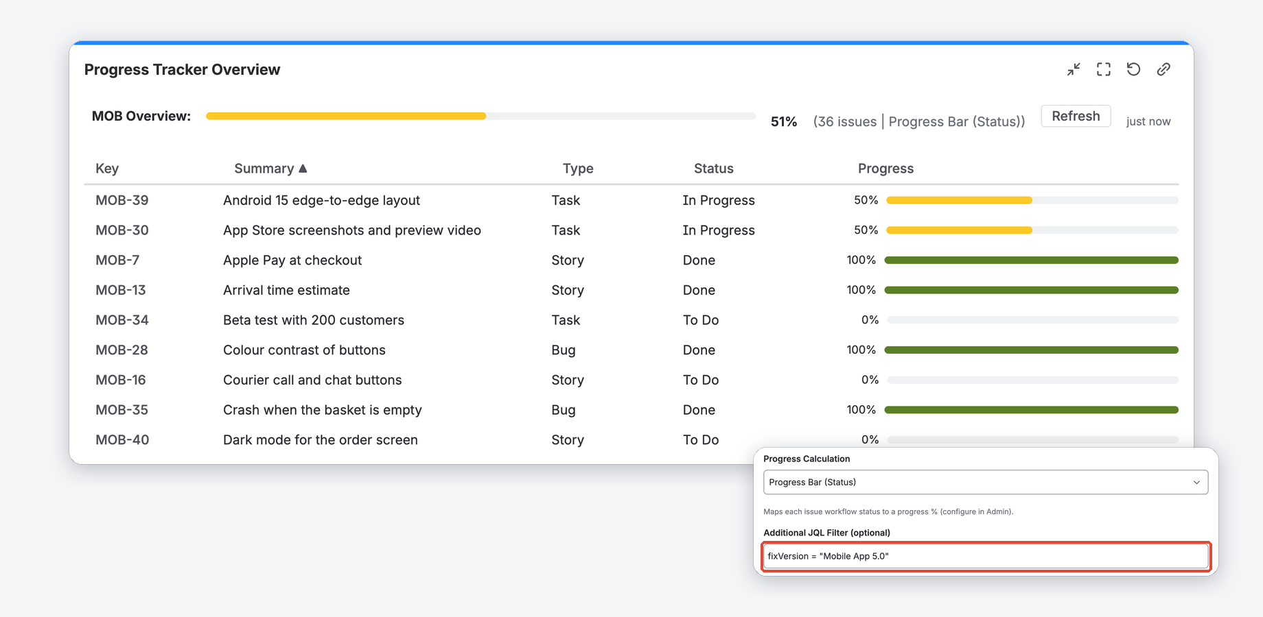Open issue key MOB-16

pyautogui.click(x=121, y=380)
